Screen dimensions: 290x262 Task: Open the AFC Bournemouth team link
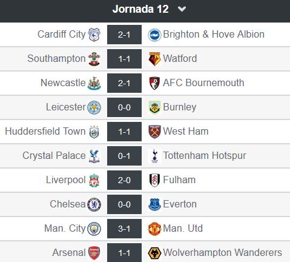click(x=203, y=82)
